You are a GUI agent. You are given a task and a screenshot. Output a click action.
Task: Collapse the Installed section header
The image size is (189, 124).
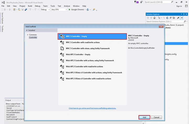click(x=27, y=30)
